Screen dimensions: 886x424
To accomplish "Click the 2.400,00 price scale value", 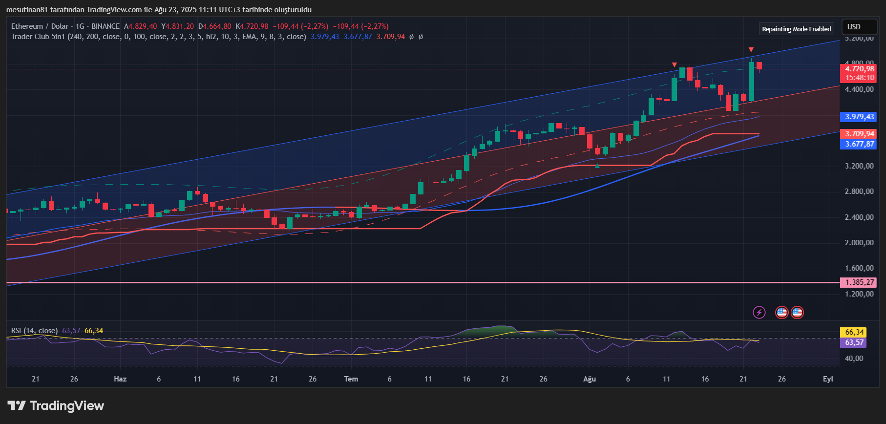I will point(859,217).
